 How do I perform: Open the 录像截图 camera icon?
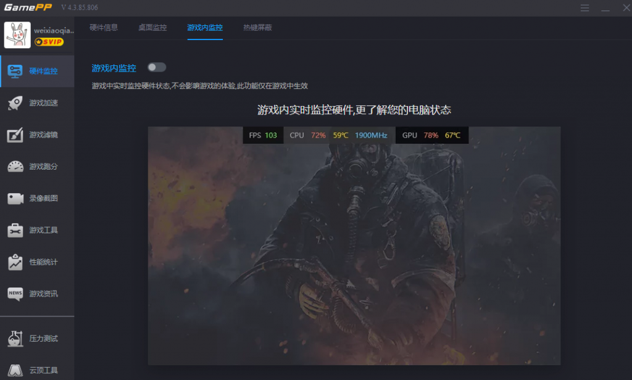tap(15, 198)
